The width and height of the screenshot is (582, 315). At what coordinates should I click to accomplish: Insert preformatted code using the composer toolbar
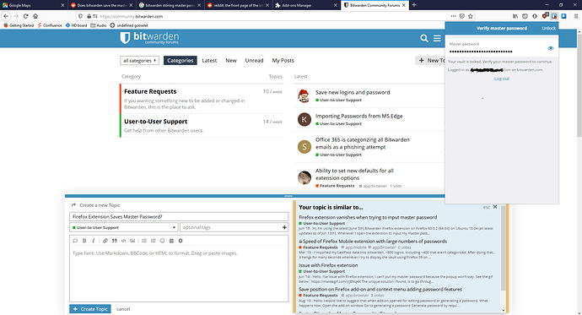tap(123, 241)
